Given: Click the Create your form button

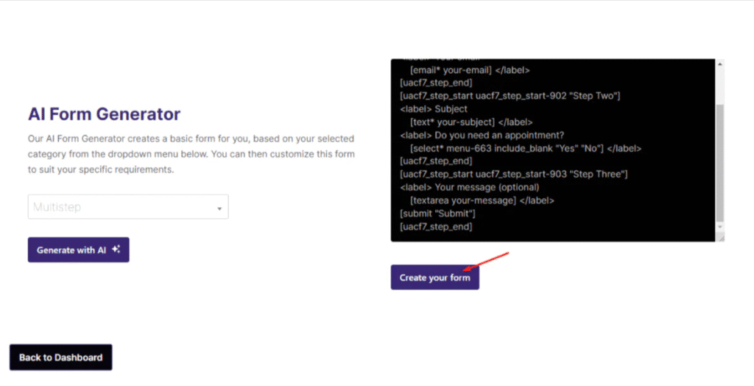Looking at the screenshot, I should click(x=434, y=277).
